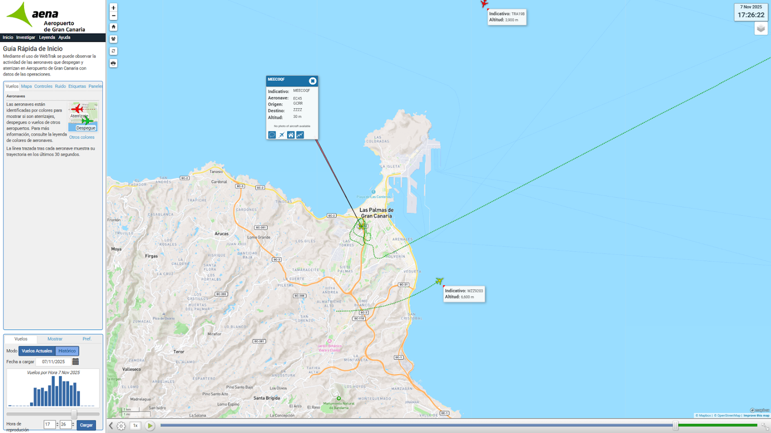Image resolution: width=771 pixels, height=433 pixels.
Task: Click the Aena airport logo
Action: click(46, 17)
